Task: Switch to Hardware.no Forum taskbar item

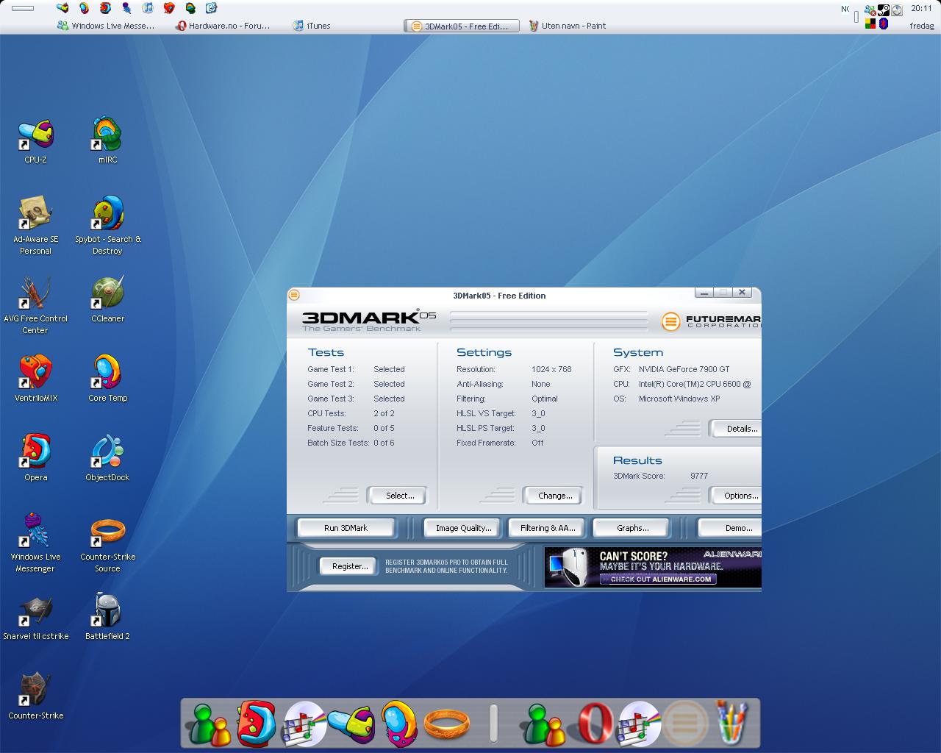Action: [223, 26]
